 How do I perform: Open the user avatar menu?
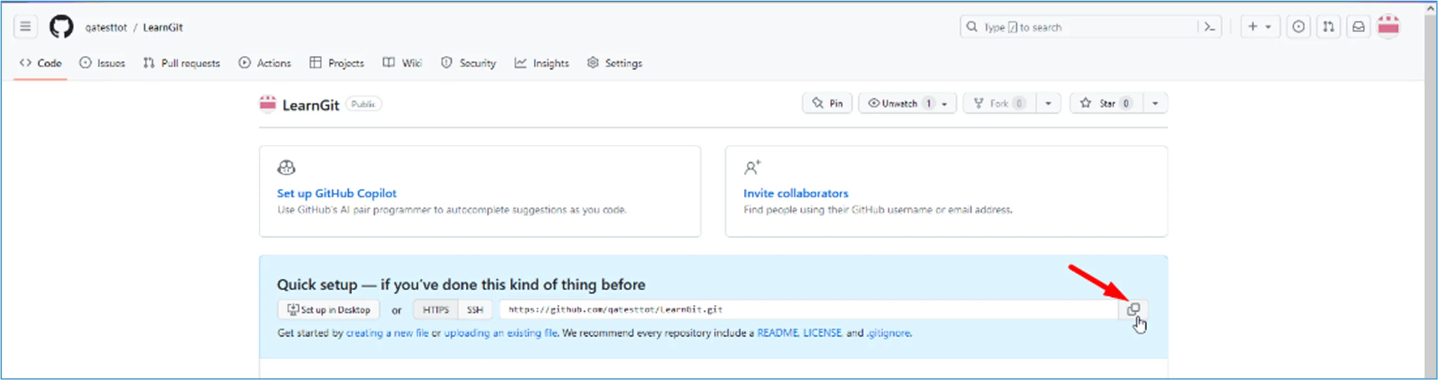point(1388,26)
